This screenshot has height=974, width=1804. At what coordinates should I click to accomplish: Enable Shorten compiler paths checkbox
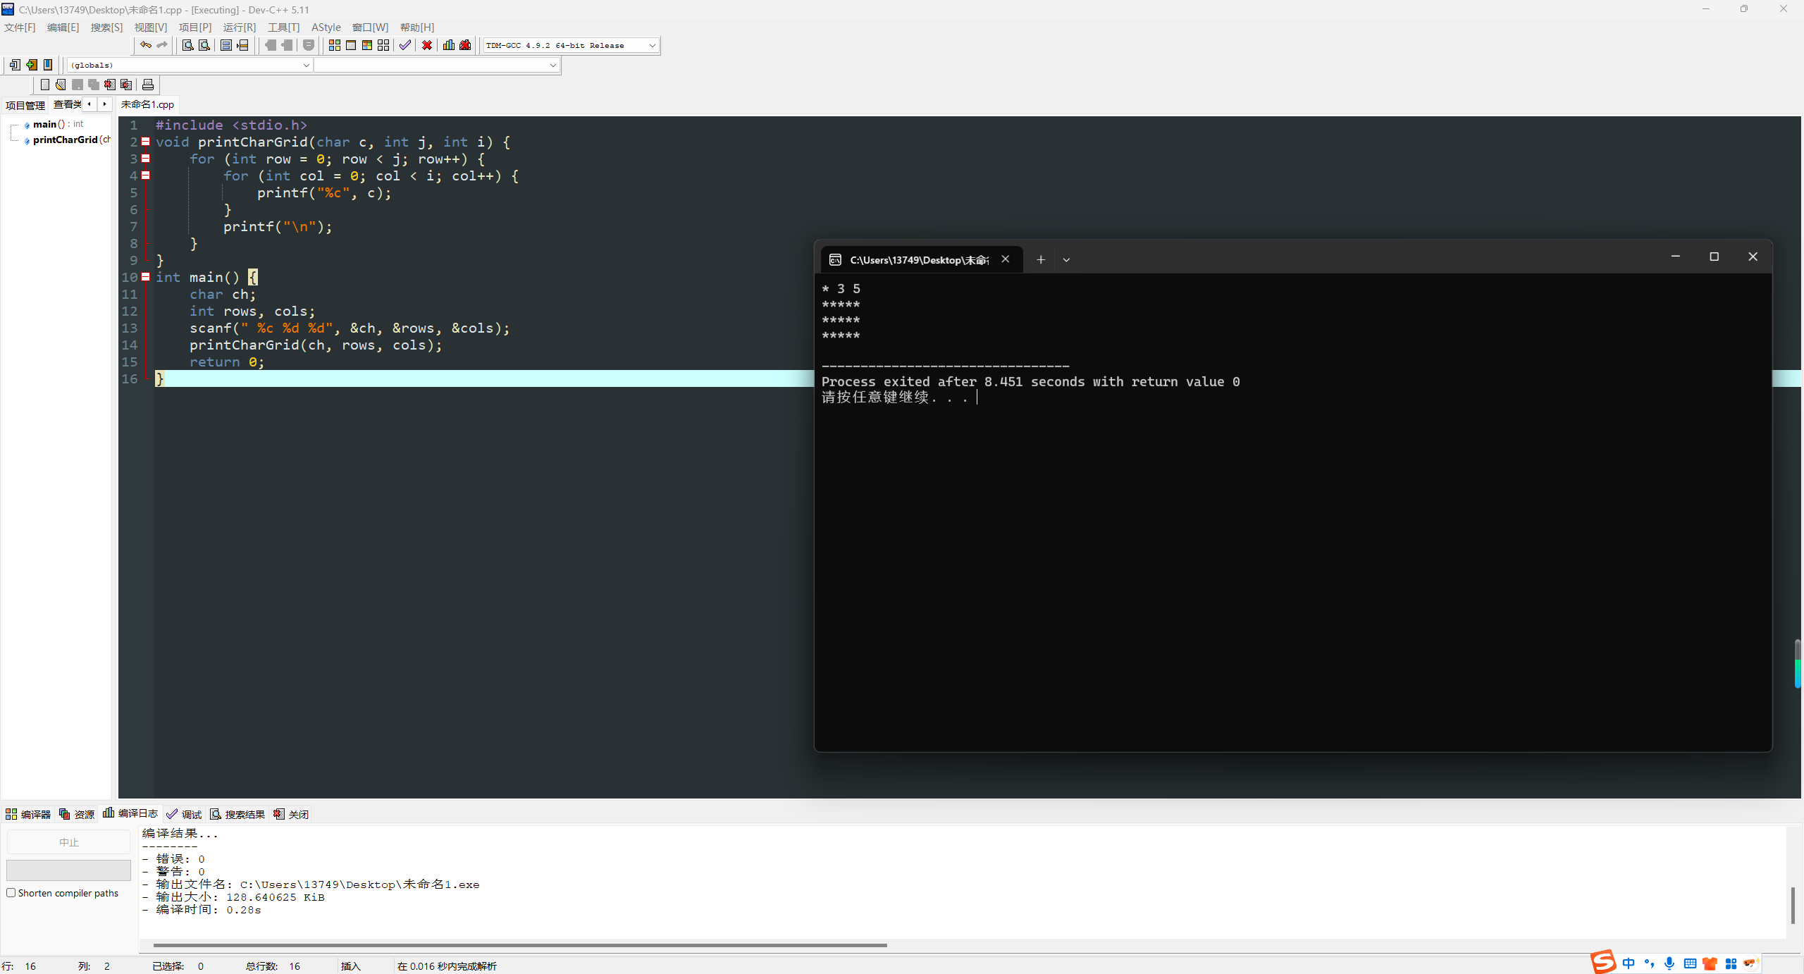click(x=11, y=893)
